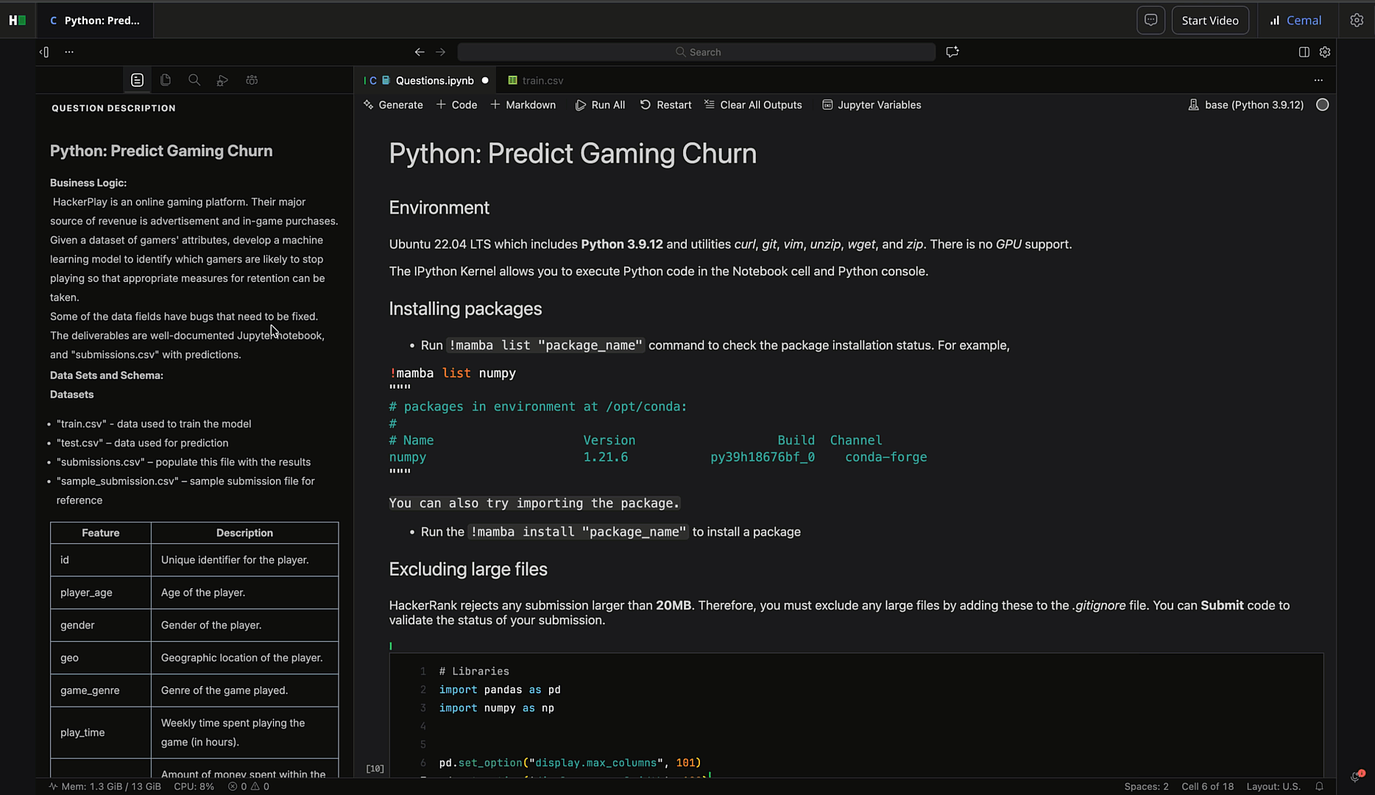Click the chat bubble icon near Start Video
The height and width of the screenshot is (795, 1375).
click(1150, 20)
